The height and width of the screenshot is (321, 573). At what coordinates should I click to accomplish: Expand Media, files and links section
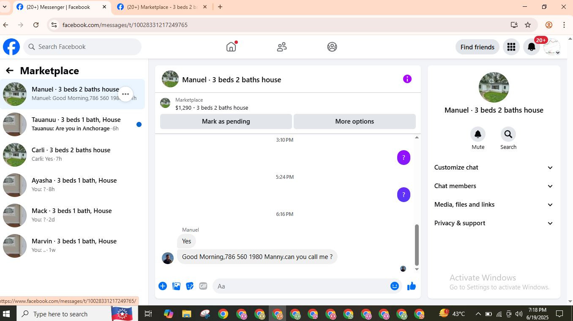(x=494, y=205)
